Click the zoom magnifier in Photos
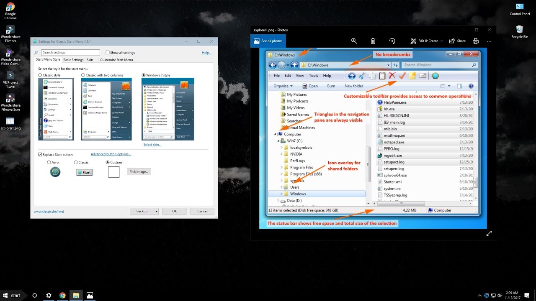Viewport: 536px width, 301px height. pyautogui.click(x=354, y=41)
